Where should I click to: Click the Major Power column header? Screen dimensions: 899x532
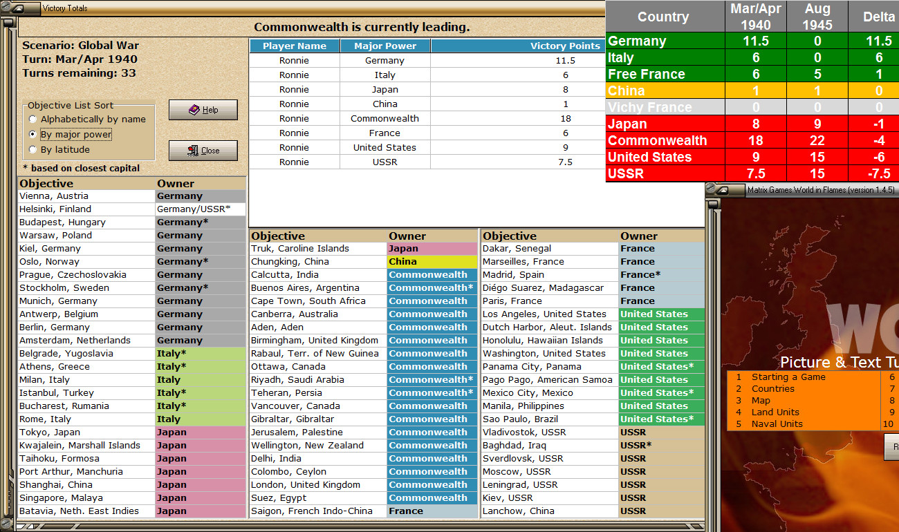click(385, 46)
